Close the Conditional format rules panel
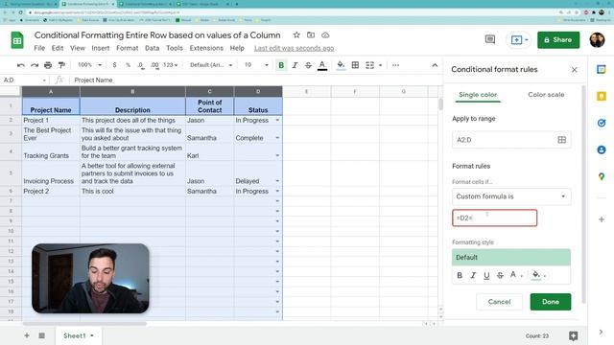This screenshot has height=345, width=614. pyautogui.click(x=574, y=70)
